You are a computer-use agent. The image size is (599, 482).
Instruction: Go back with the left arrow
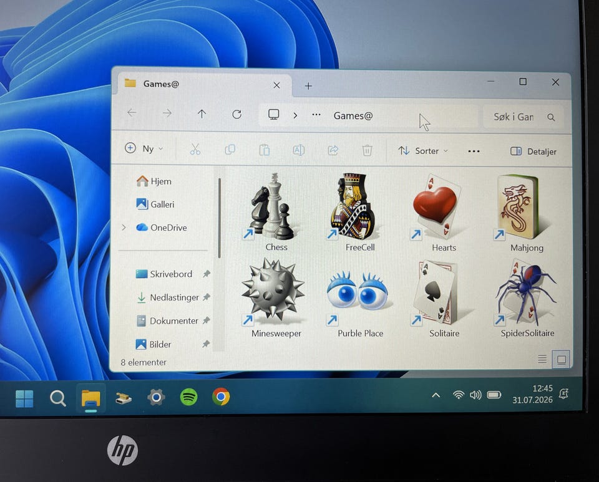[132, 113]
